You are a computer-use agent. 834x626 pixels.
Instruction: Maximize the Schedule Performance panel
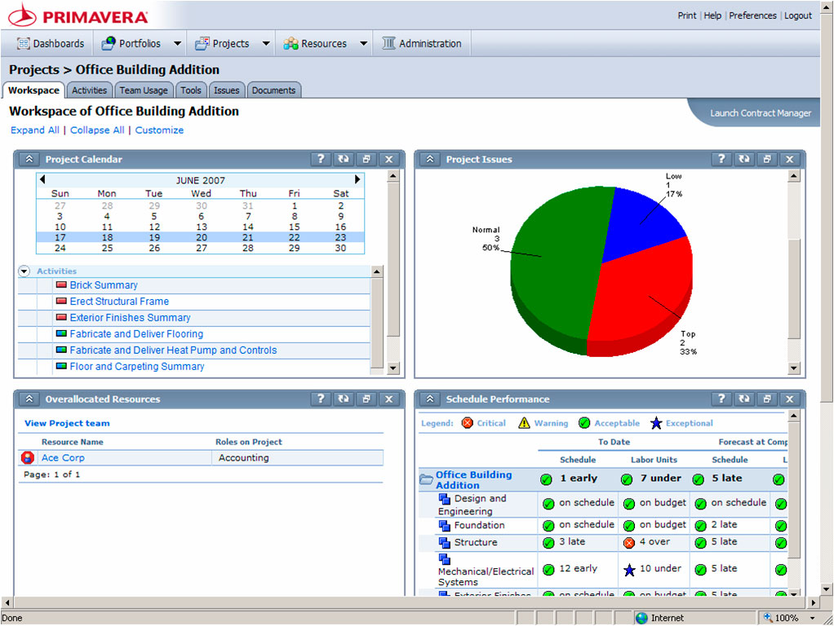click(767, 399)
